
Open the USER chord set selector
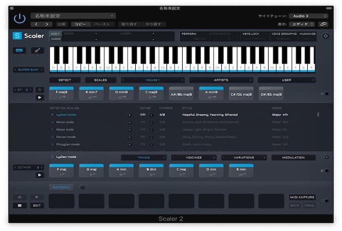286,80
